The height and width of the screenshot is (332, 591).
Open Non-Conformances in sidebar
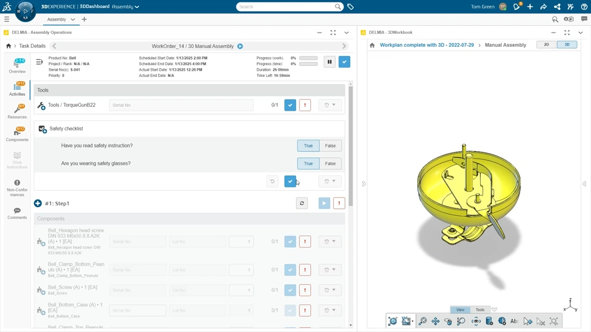click(x=17, y=188)
